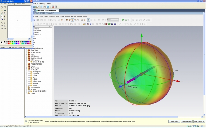The width and height of the screenshot is (206, 128).
Task: Click the Paint horizontal scrollbar right arrow
Action: pos(30,39)
